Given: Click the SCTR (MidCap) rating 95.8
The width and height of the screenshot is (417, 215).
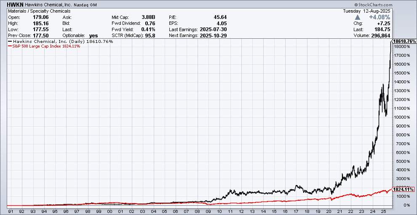Looking at the screenshot, I should 149,35.
